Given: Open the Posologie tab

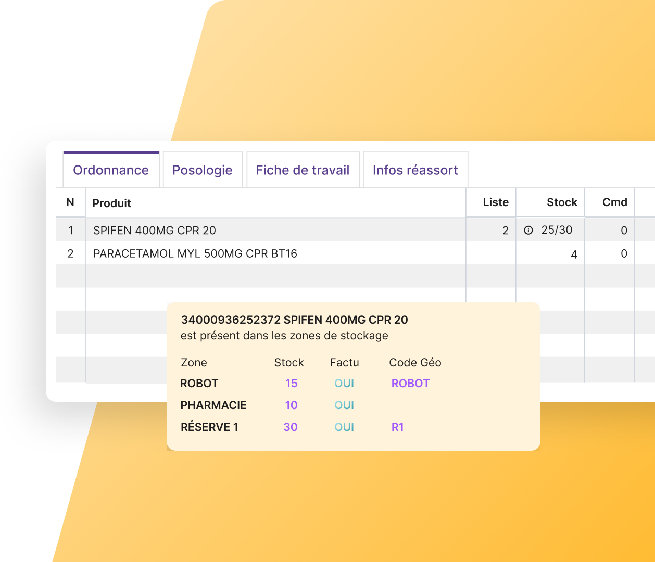Looking at the screenshot, I should [x=203, y=170].
